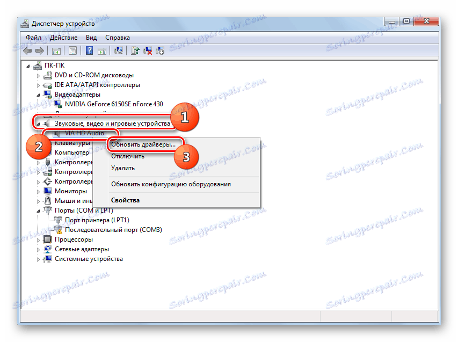This screenshot has height=342, width=458.
Task: Select Последовательный порт (COM3) label
Action: coord(113,230)
